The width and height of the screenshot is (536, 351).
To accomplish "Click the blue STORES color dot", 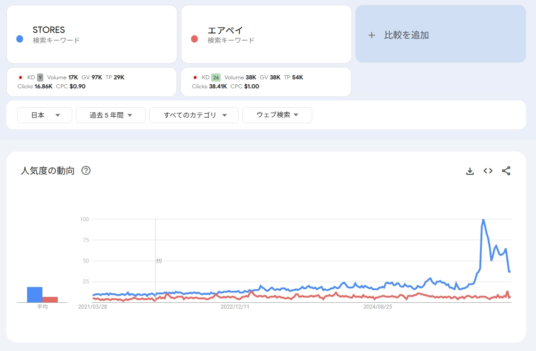I will 20,39.
